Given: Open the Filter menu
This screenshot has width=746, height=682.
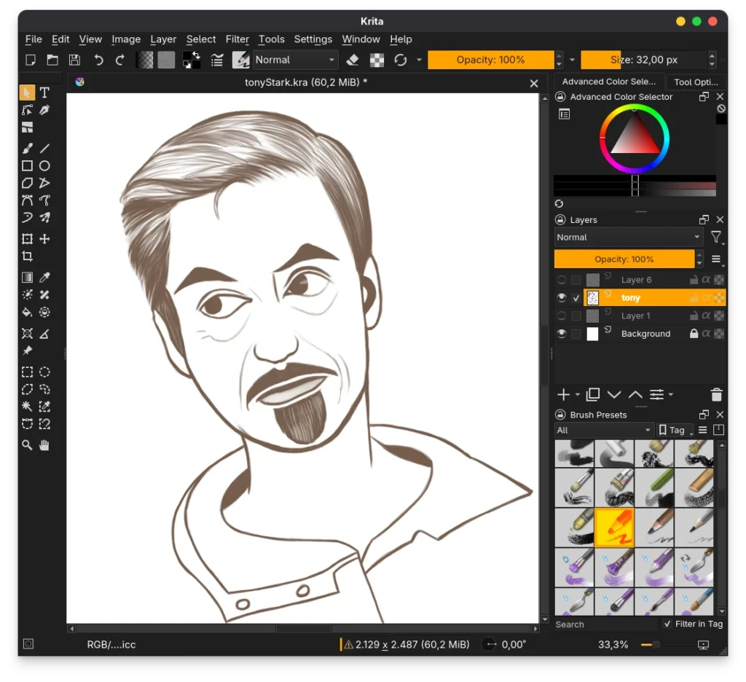Looking at the screenshot, I should click(237, 39).
